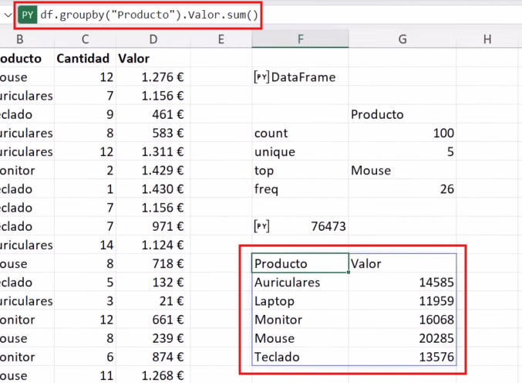
Task: Click the groupby formula text in formula bar
Action: click(149, 15)
